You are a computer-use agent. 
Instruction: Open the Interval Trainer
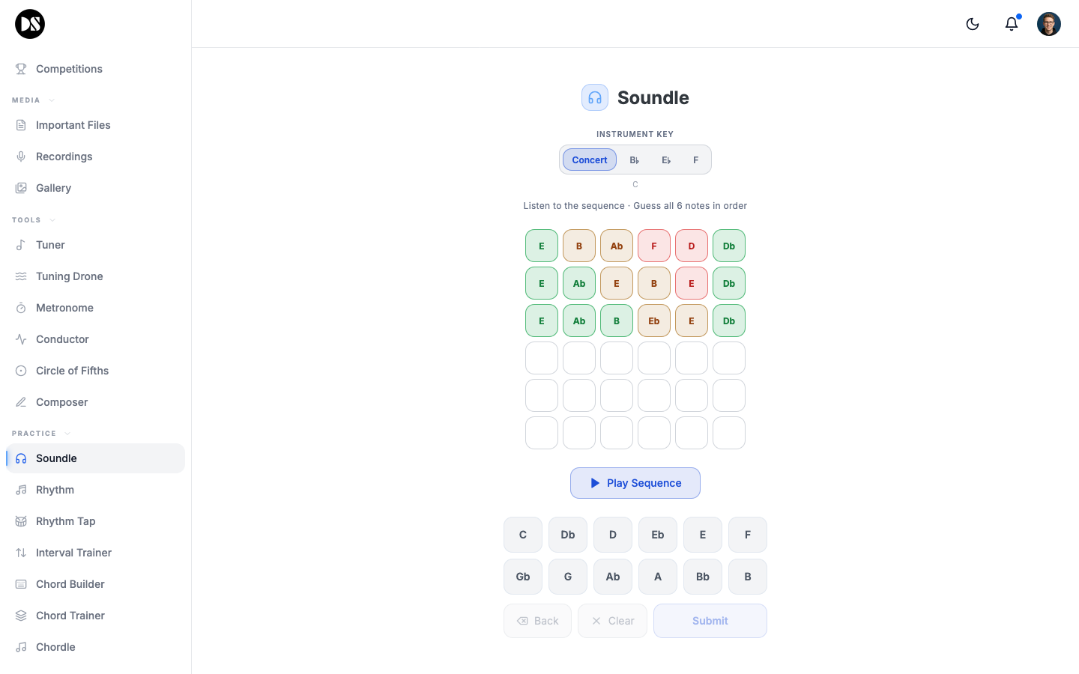click(73, 552)
